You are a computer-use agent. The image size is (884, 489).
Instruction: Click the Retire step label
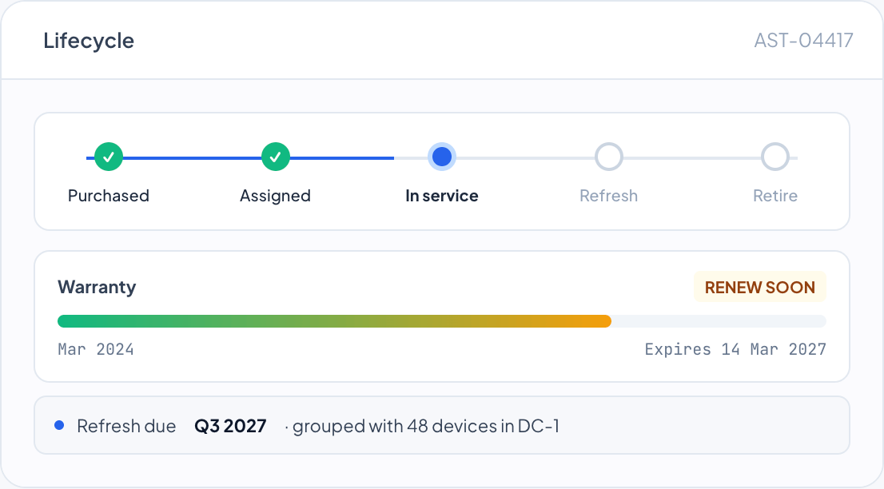coord(775,196)
